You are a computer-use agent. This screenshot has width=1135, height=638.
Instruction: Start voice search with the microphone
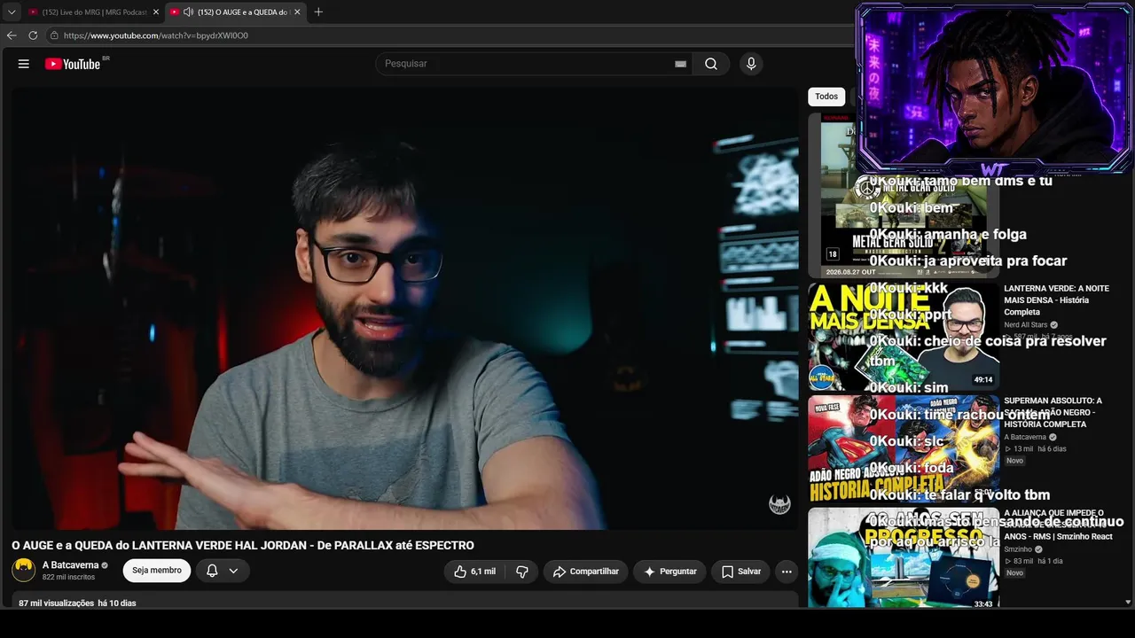coord(751,64)
